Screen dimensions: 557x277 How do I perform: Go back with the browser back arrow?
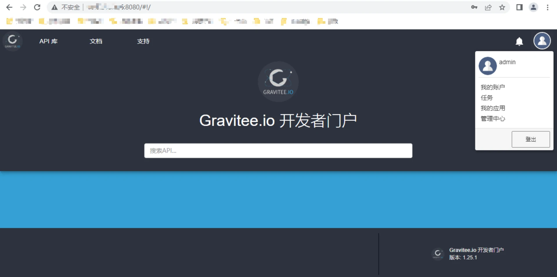(9, 7)
